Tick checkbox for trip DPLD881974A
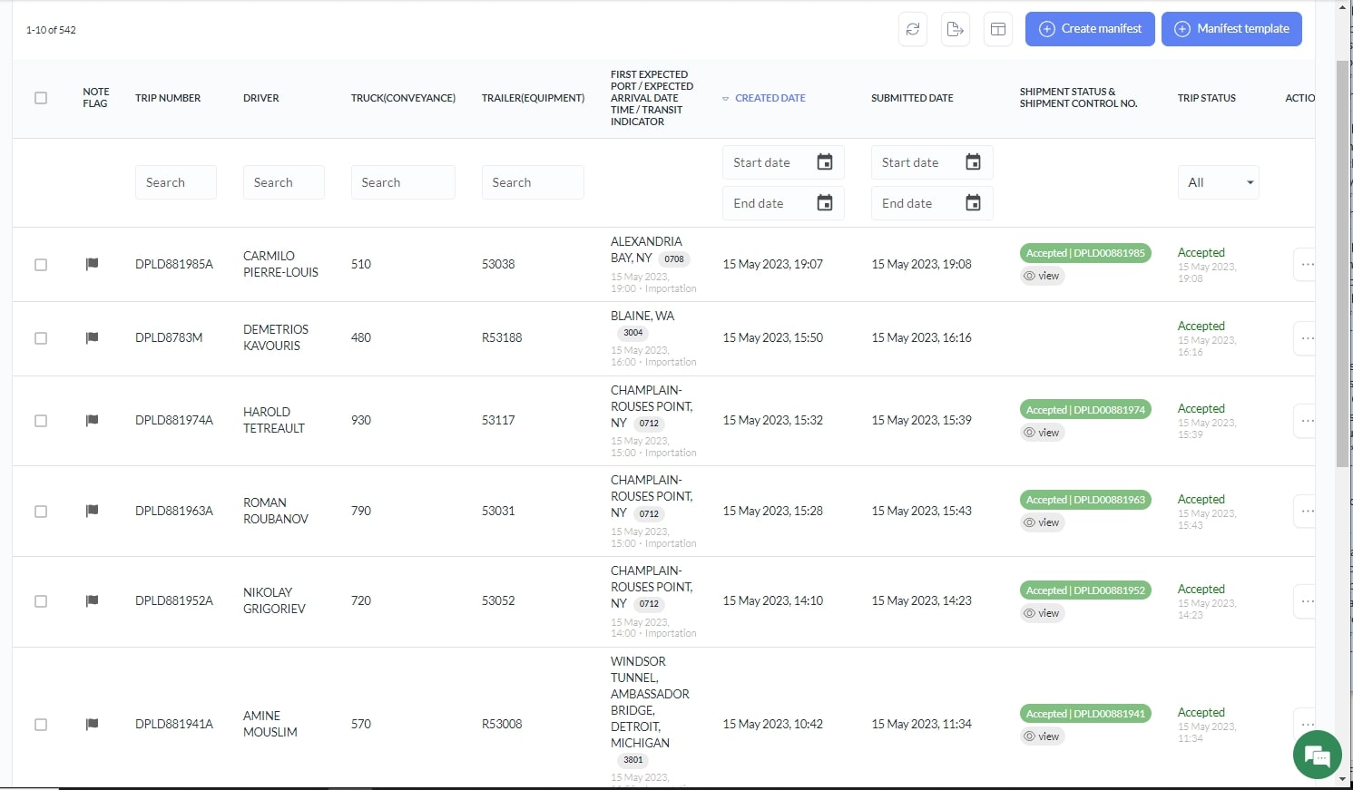Image resolution: width=1353 pixels, height=790 pixels. pyautogui.click(x=41, y=421)
